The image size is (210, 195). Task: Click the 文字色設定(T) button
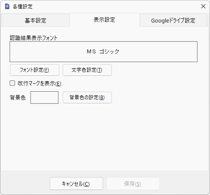point(87,70)
